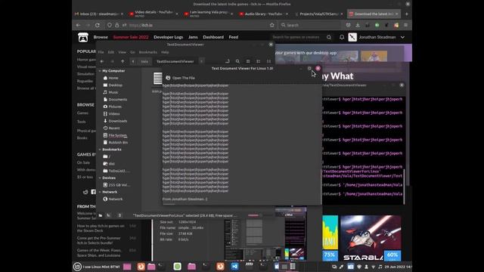Click StarBlast game thumbnail

point(371,238)
